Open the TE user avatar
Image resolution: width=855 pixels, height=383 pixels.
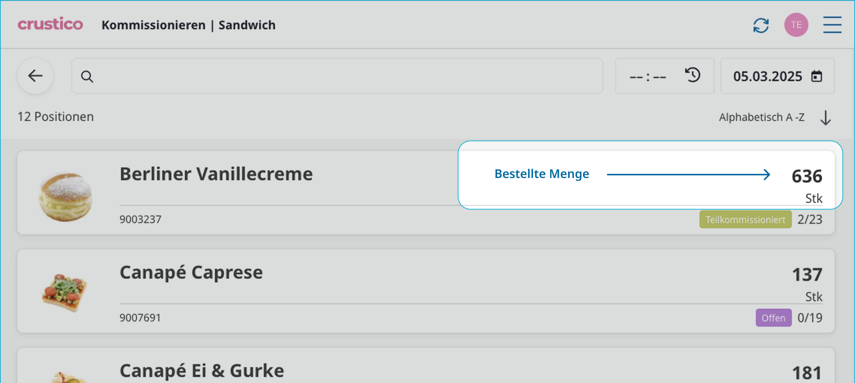tap(796, 25)
